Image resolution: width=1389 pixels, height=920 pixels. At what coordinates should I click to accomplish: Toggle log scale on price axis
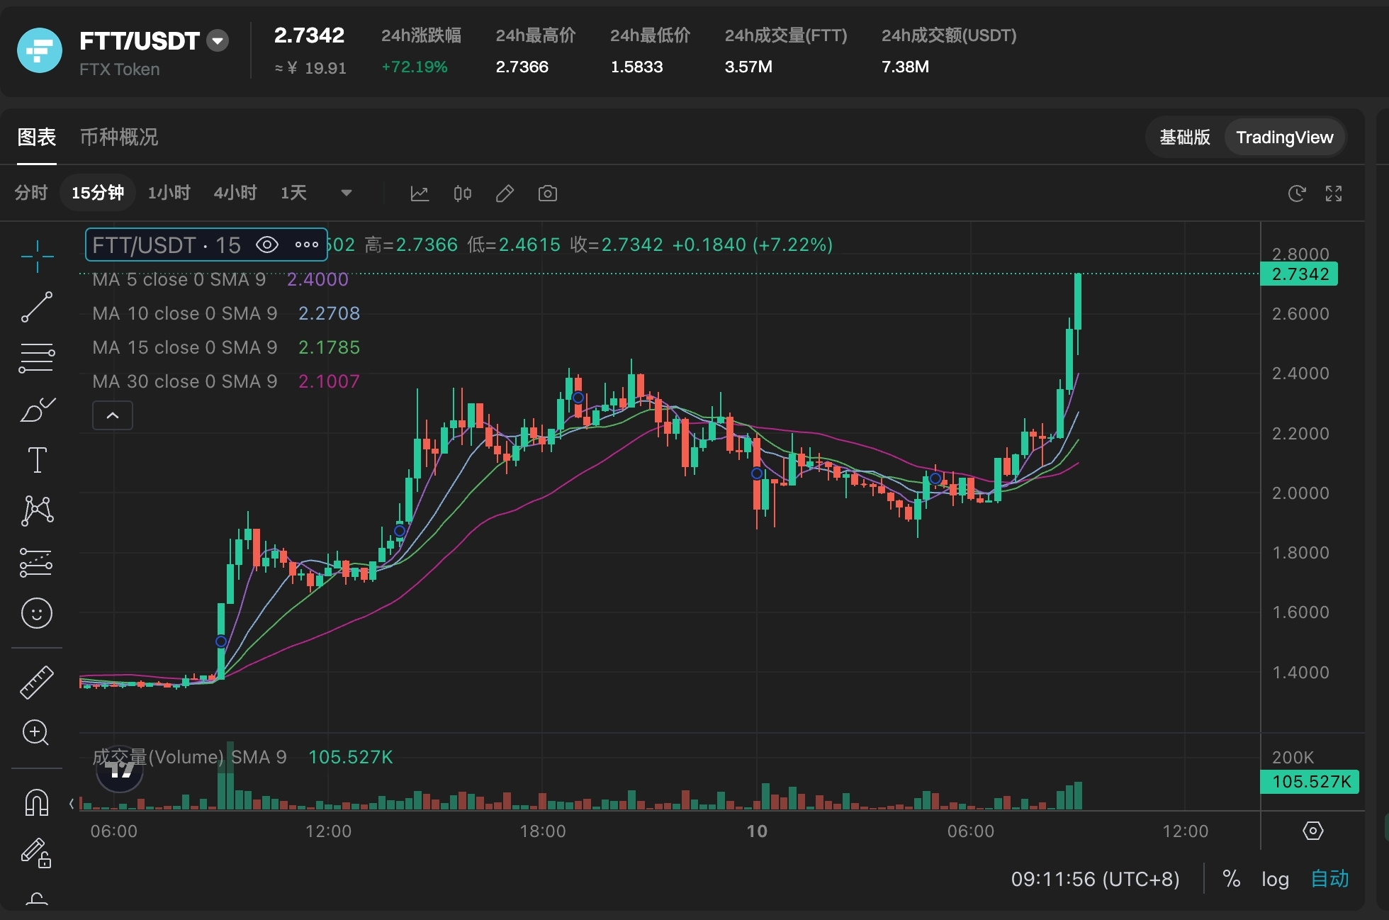click(x=1274, y=879)
